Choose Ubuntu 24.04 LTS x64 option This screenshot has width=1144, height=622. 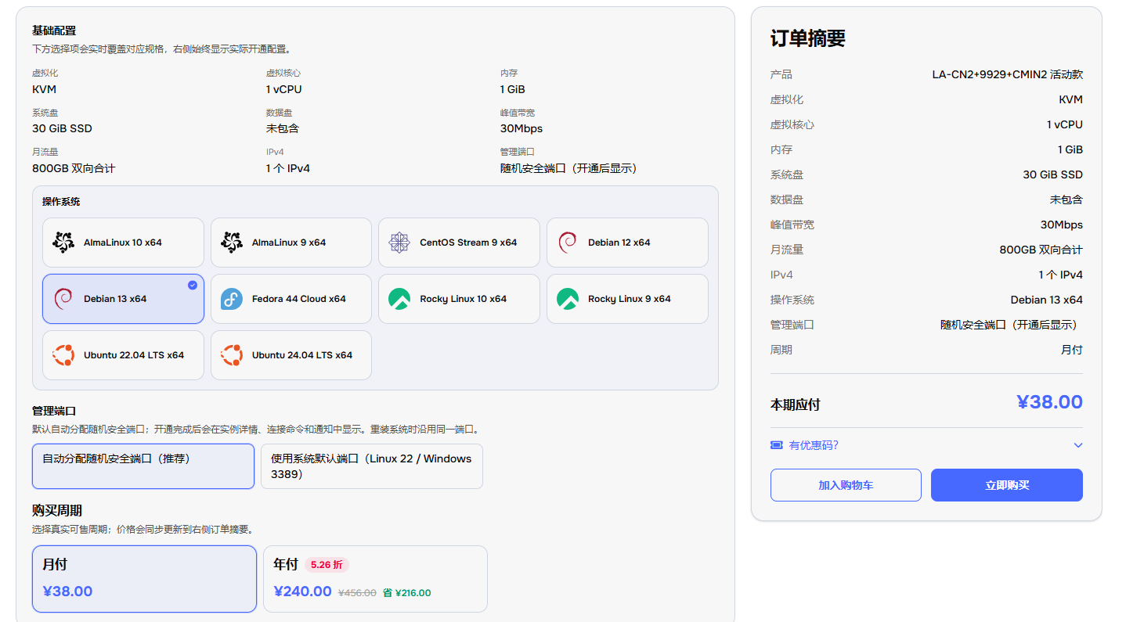(x=291, y=355)
